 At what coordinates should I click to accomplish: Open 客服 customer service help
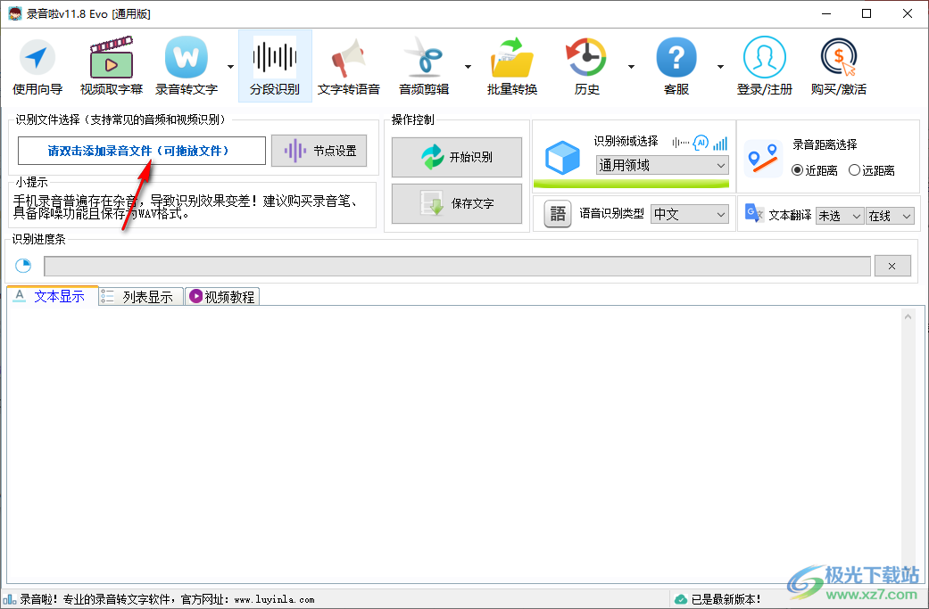[x=676, y=66]
